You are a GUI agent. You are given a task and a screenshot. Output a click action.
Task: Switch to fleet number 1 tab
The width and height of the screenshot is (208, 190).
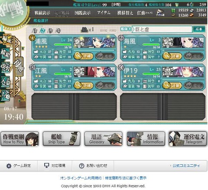[35, 31]
